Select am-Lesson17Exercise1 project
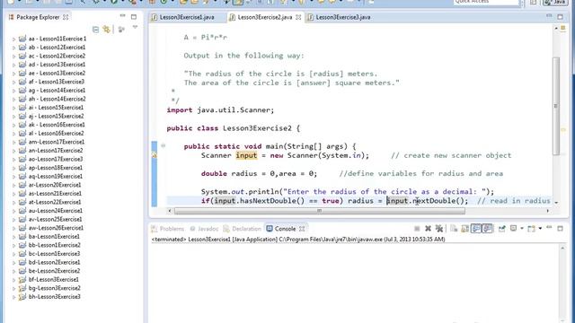Image resolution: width=575 pixels, height=323 pixels. click(56, 142)
